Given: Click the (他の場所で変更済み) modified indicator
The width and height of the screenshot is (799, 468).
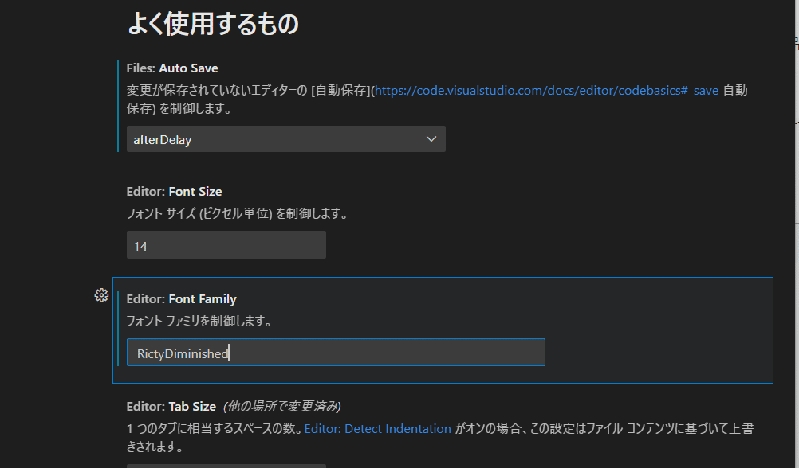Looking at the screenshot, I should (282, 407).
